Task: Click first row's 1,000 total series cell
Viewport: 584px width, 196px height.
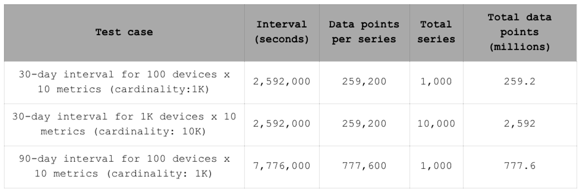Action: (436, 82)
